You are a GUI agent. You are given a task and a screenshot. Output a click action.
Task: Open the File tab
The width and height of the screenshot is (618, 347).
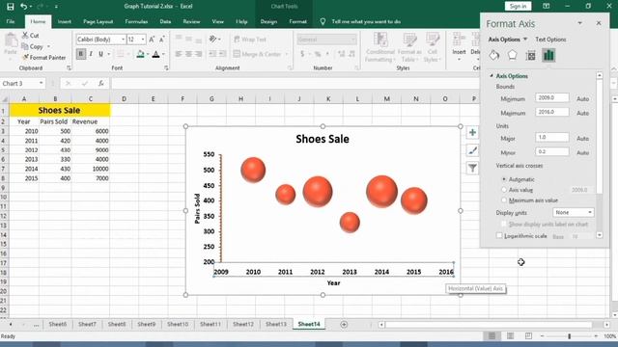click(11, 21)
